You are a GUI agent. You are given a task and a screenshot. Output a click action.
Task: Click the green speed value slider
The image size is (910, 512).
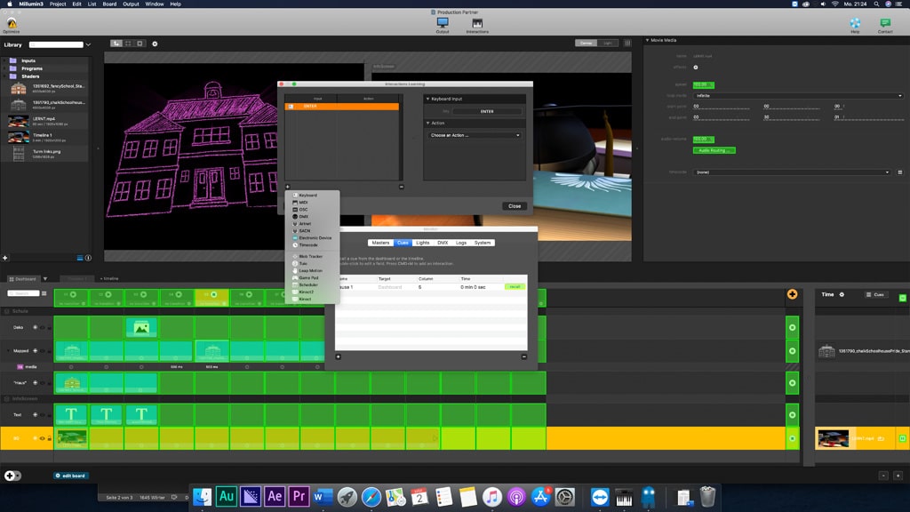[703, 84]
